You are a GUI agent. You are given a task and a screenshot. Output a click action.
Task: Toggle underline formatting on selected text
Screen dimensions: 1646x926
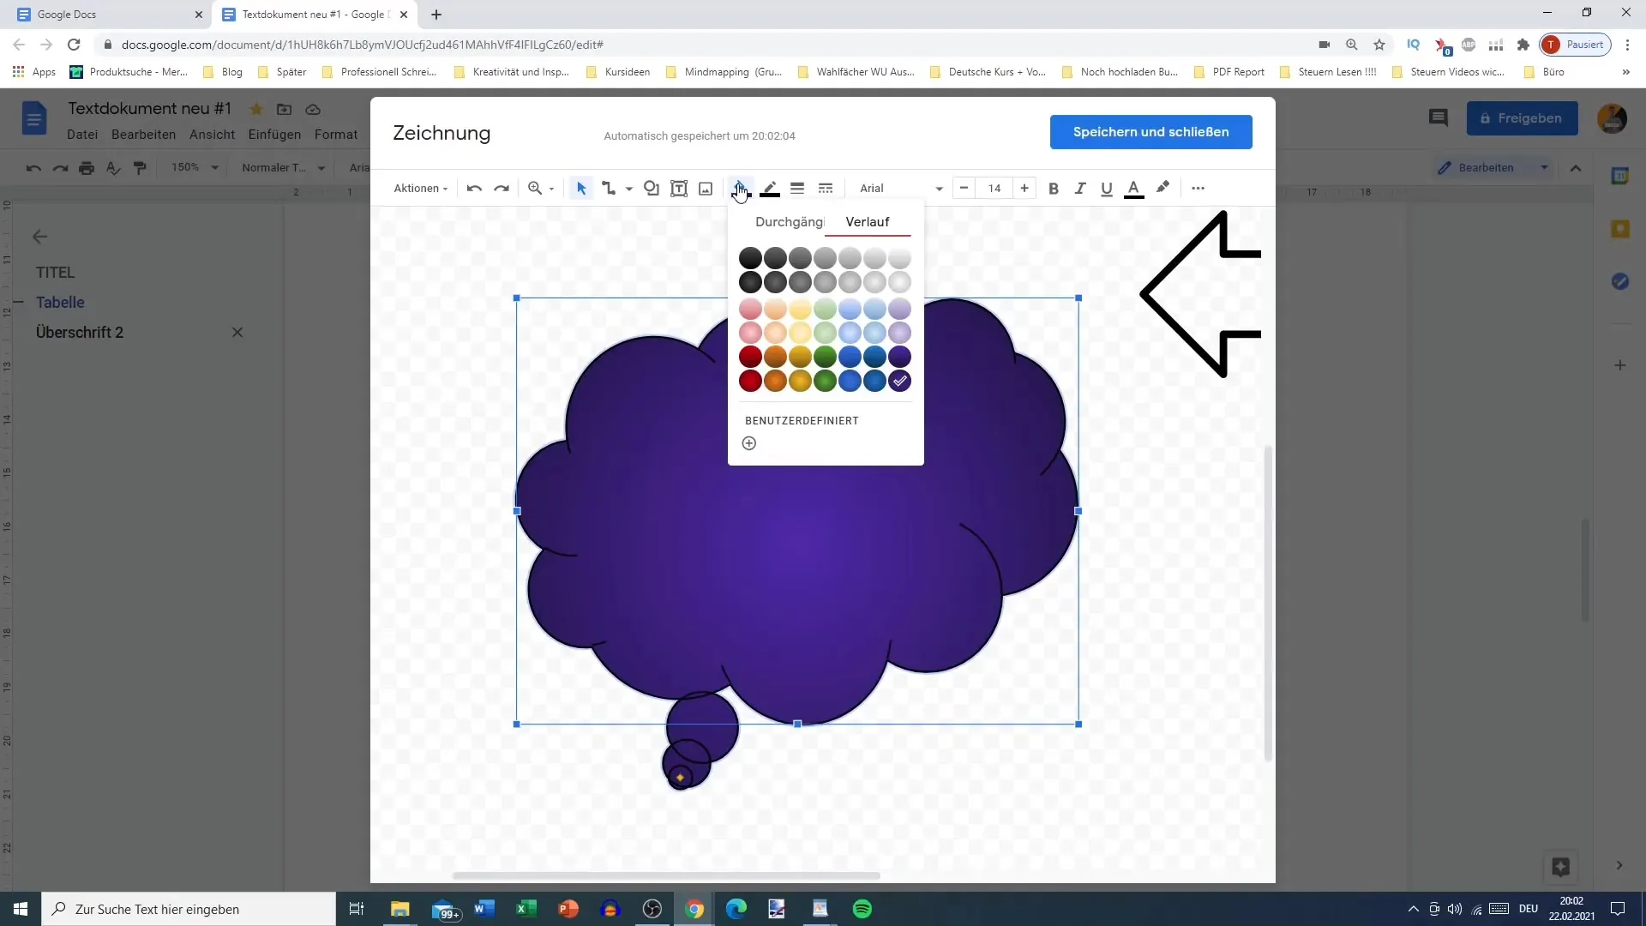[x=1107, y=188]
